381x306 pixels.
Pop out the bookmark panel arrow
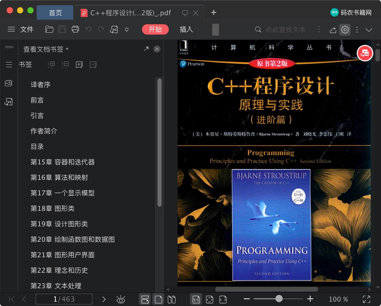146,49
